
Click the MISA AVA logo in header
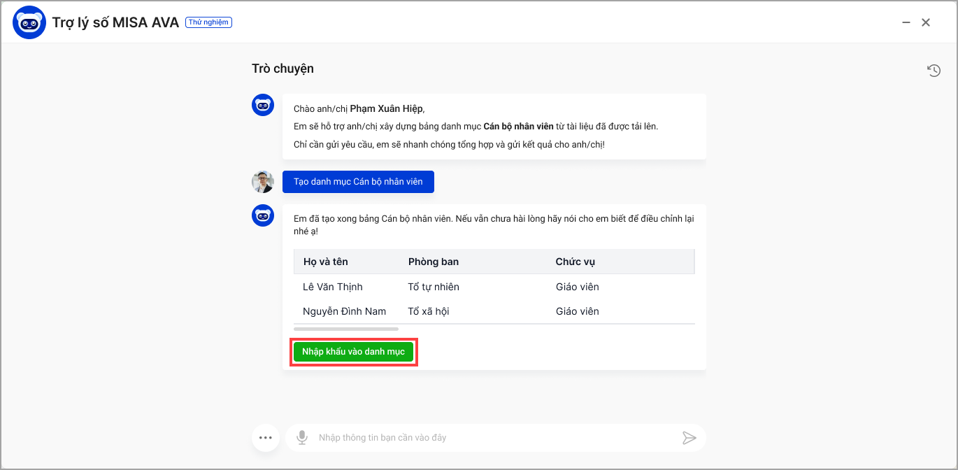click(x=29, y=22)
